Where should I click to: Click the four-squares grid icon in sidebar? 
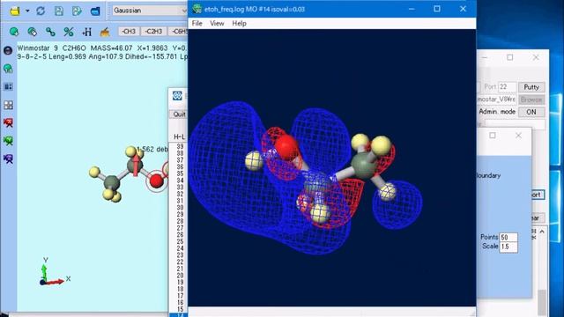(8, 105)
